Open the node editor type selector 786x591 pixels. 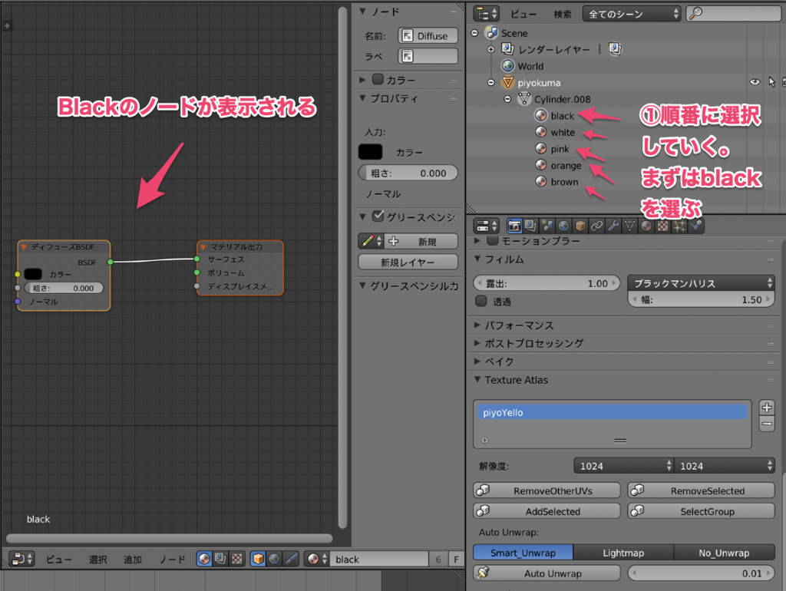point(21,559)
